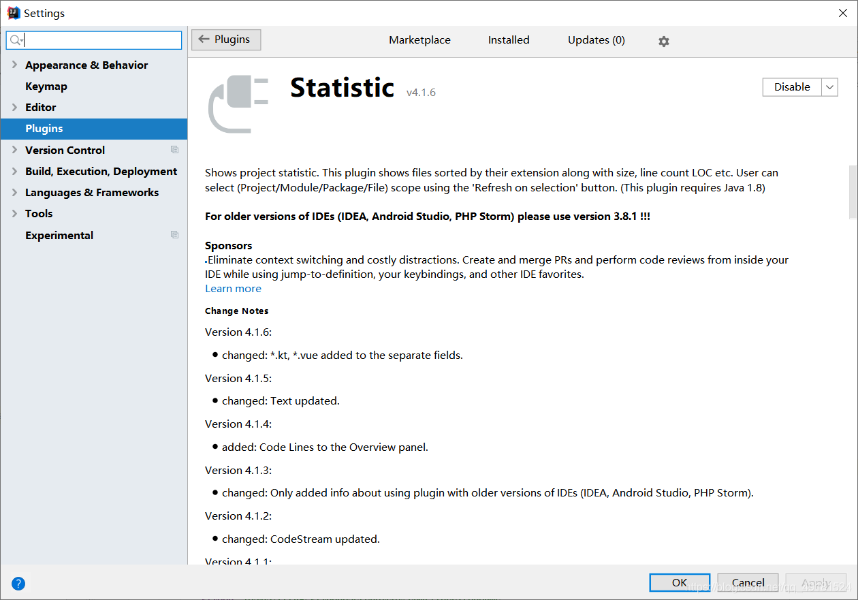The width and height of the screenshot is (858, 600).
Task: Confirm settings with the OK button
Action: (x=679, y=582)
